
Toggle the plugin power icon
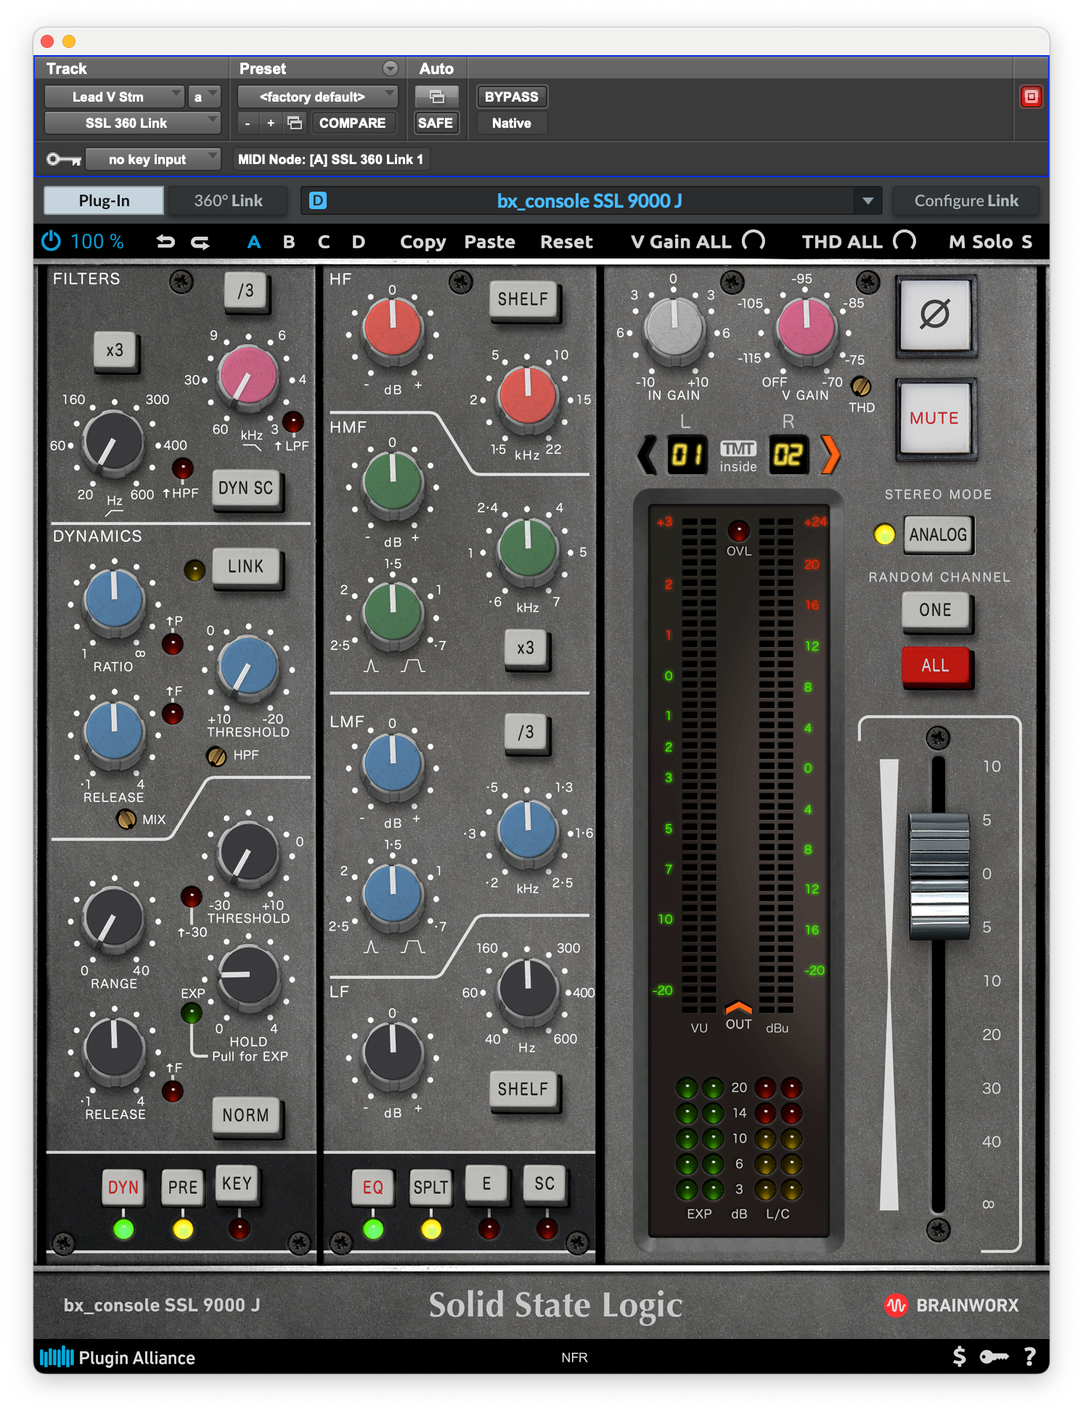pyautogui.click(x=51, y=241)
